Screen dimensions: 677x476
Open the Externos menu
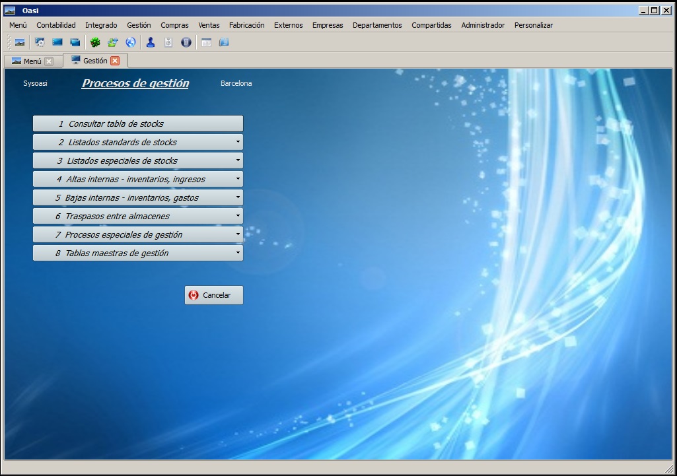(289, 25)
